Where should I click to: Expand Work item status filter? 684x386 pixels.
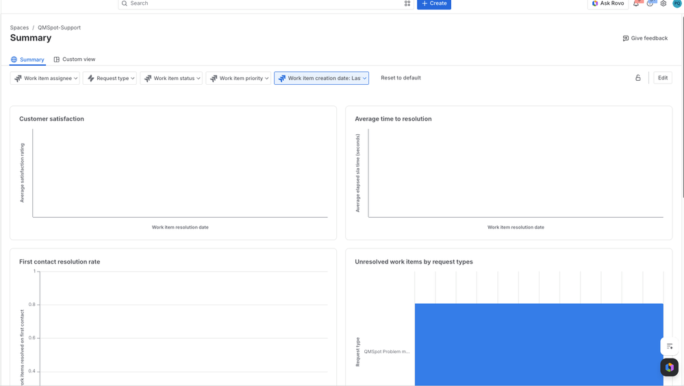[x=171, y=78]
